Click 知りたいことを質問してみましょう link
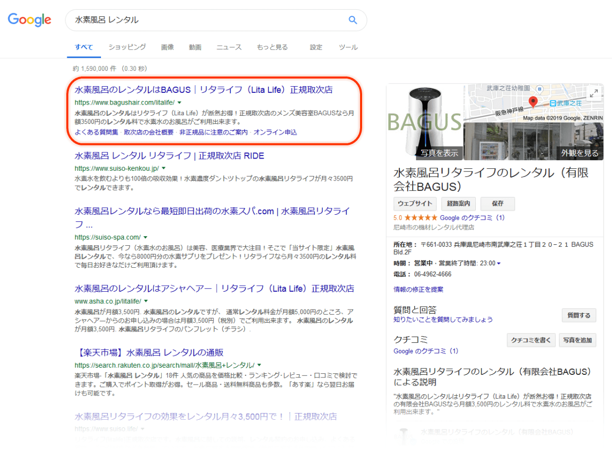This screenshot has height=459, width=612. point(443,319)
